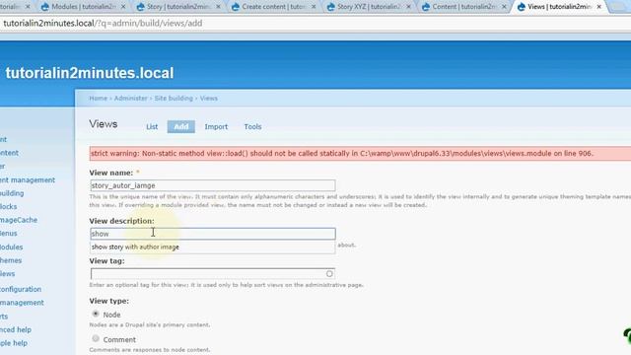Close the Content browser tab
This screenshot has height=355, width=631.
504,7
